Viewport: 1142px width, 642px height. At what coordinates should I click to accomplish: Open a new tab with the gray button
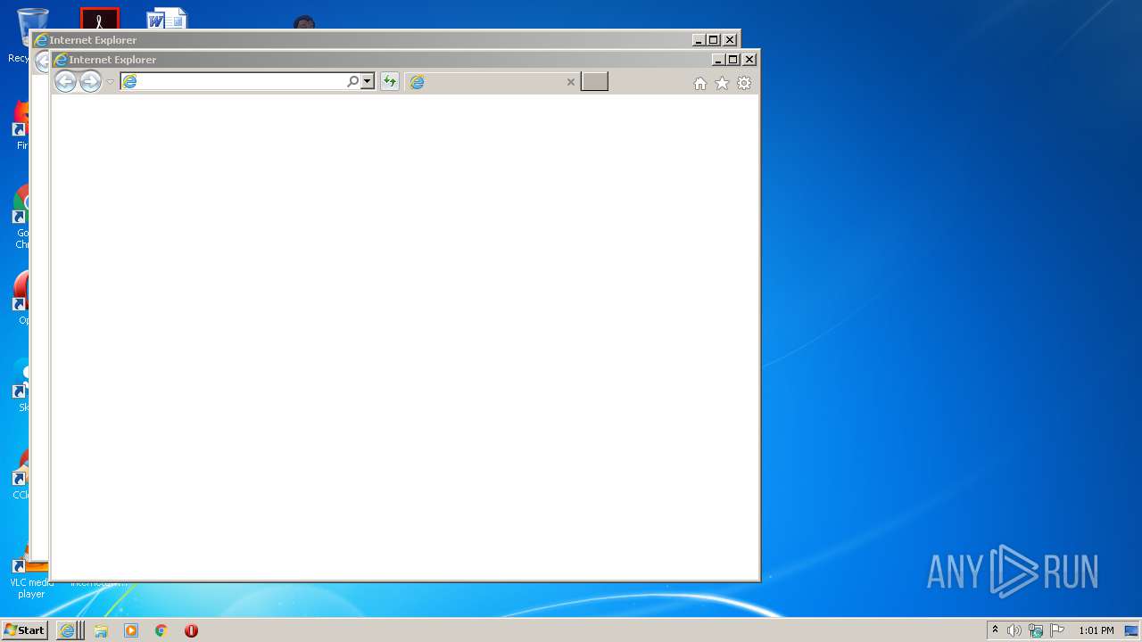pyautogui.click(x=594, y=81)
